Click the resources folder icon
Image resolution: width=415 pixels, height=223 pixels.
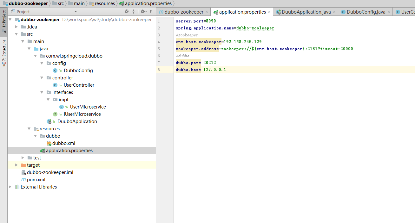pyautogui.click(x=36, y=129)
